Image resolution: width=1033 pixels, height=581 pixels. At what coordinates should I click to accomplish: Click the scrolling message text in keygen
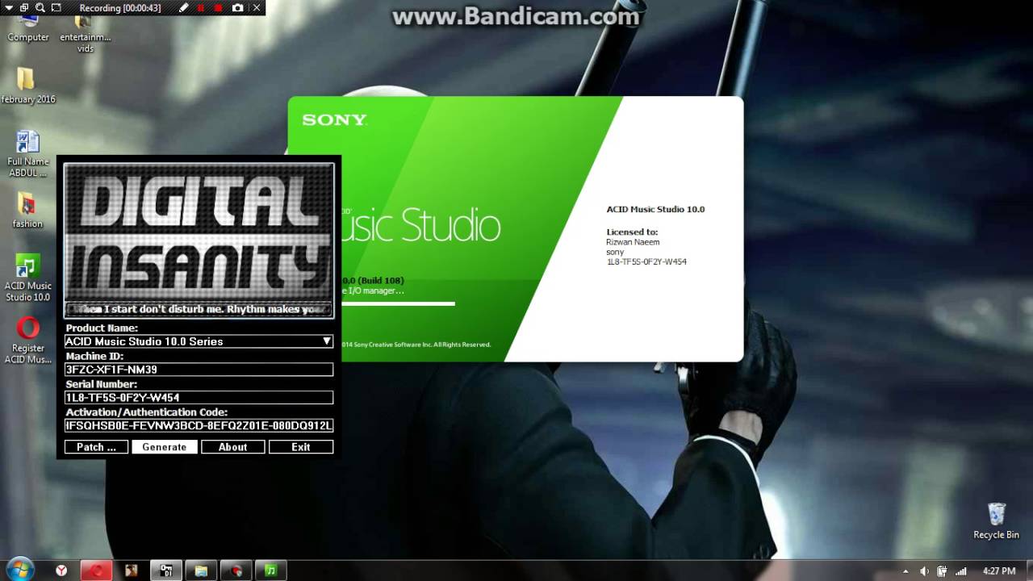(x=199, y=309)
